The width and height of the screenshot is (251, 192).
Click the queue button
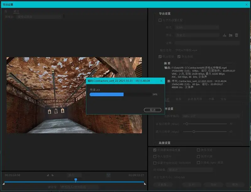click(191, 184)
